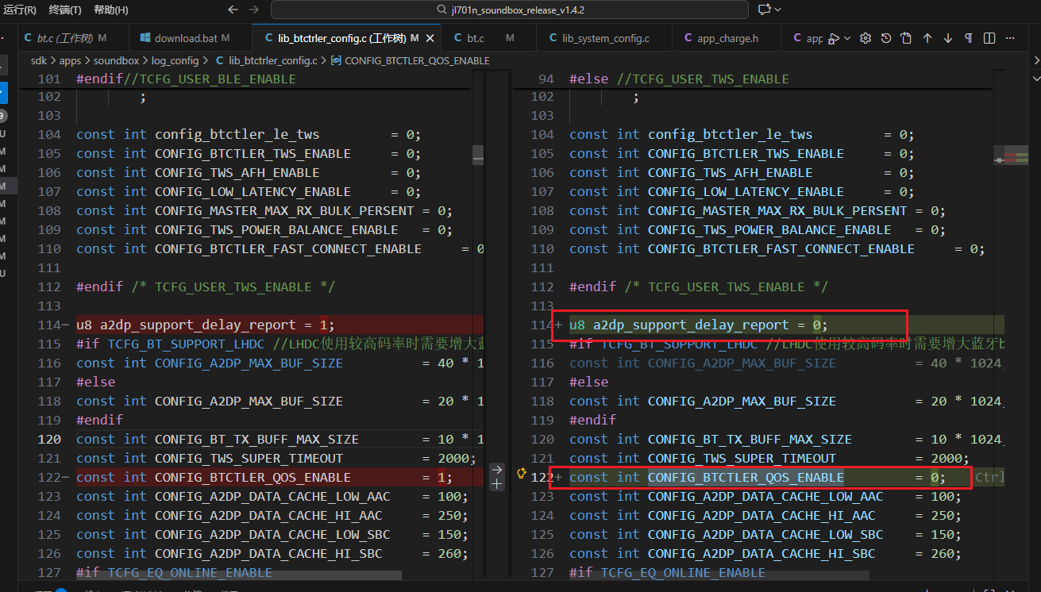Image resolution: width=1041 pixels, height=592 pixels.
Task: Click the jl701n_soundbox_release search box
Action: (510, 10)
